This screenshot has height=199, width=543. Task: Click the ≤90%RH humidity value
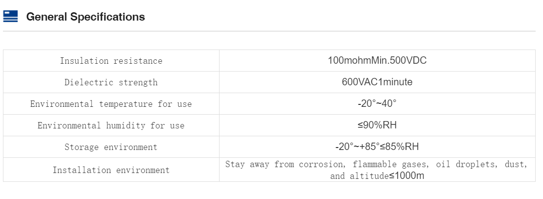pos(377,125)
